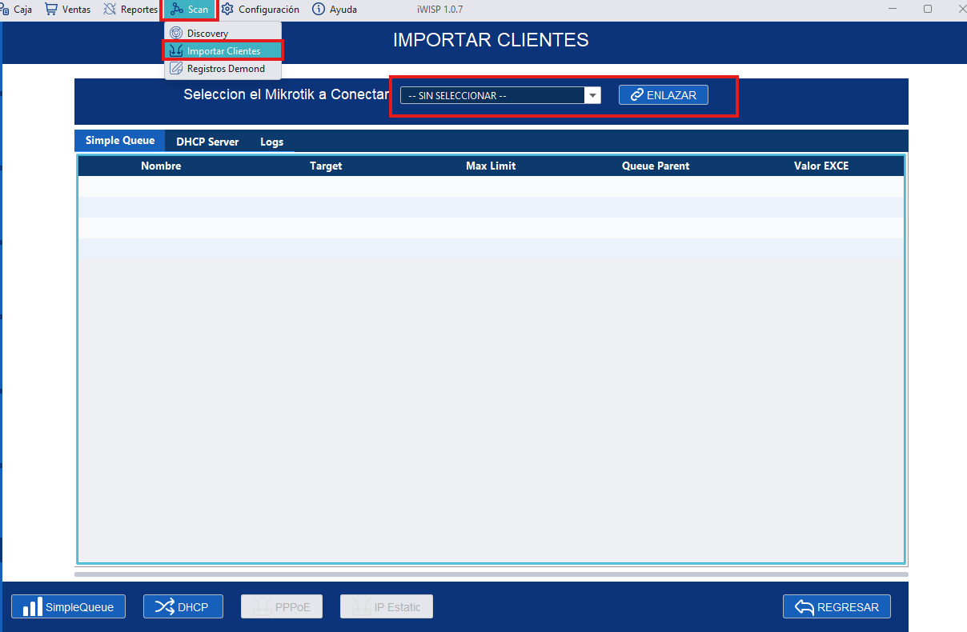
Task: Click the Configuración gear icon
Action: 227,10
